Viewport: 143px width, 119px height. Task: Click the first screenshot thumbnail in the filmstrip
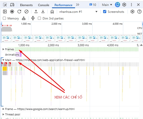[x=6, y=38]
